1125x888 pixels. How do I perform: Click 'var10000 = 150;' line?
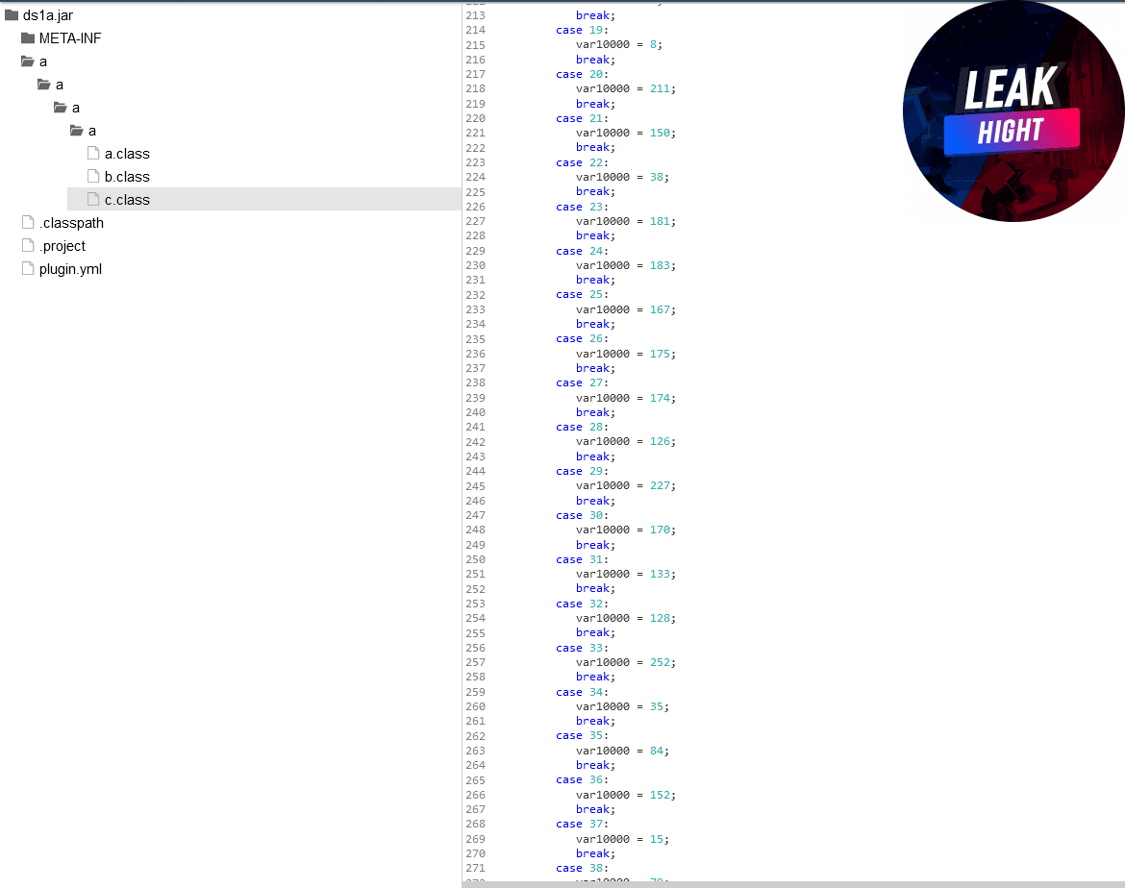(x=626, y=133)
